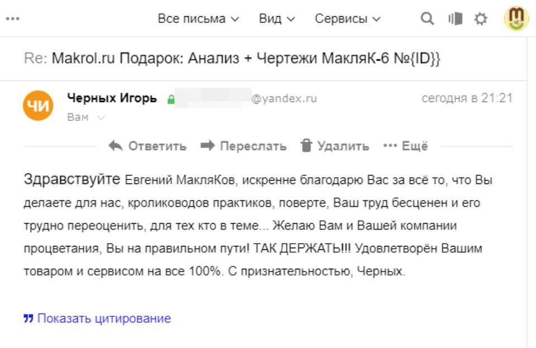Expand recipient details next to Вам

101,118
